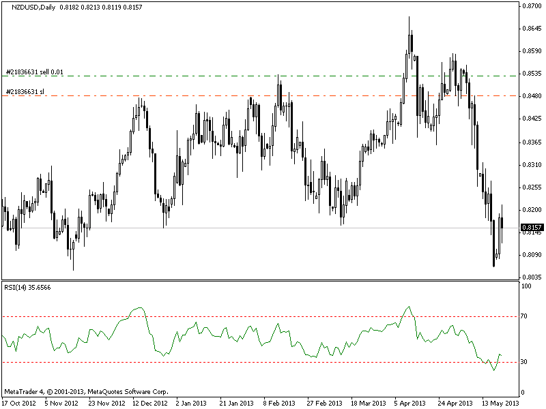This screenshot has width=546, height=409.
Task: Click the RSI(14) 35.6566 indicator label
Action: click(27, 288)
